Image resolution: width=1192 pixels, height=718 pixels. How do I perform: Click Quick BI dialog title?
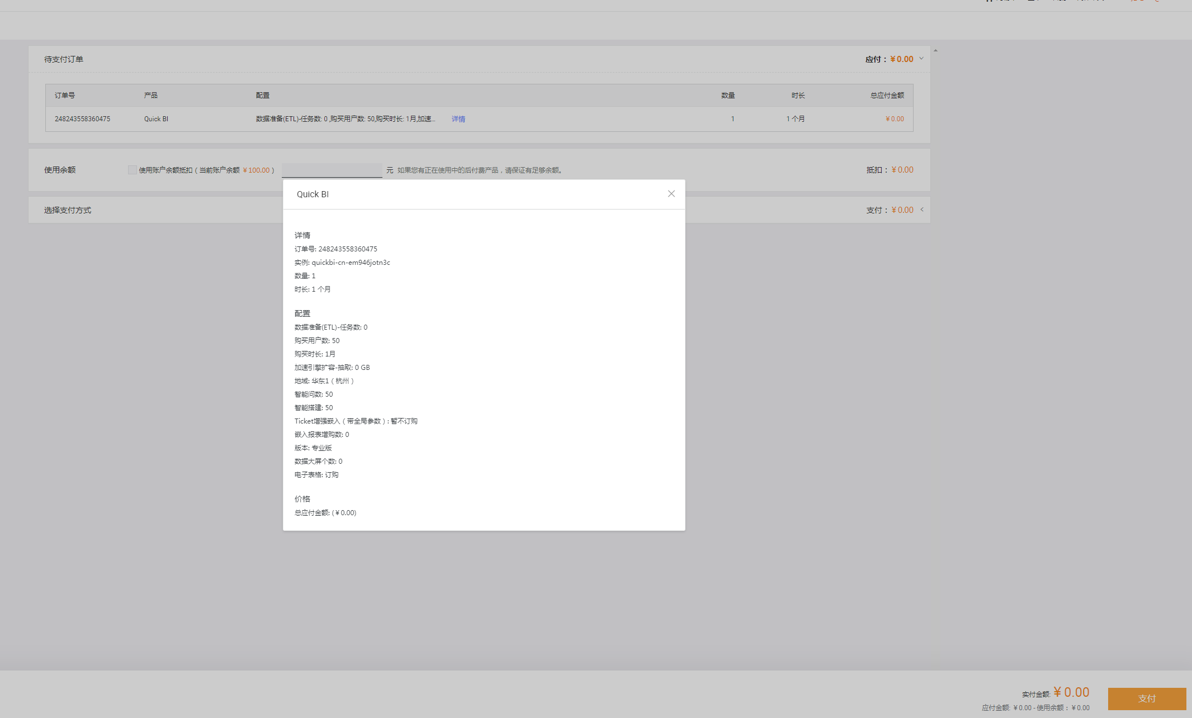[x=313, y=194]
